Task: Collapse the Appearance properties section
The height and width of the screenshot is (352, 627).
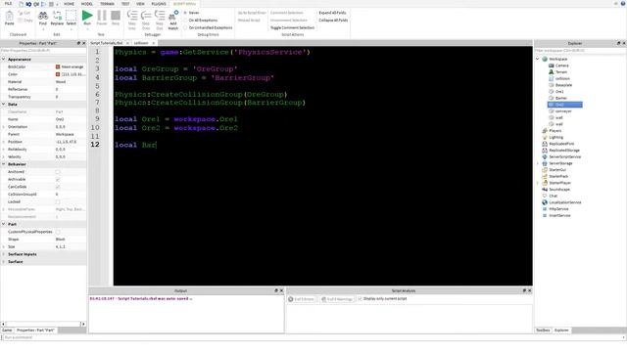Action: (4, 59)
